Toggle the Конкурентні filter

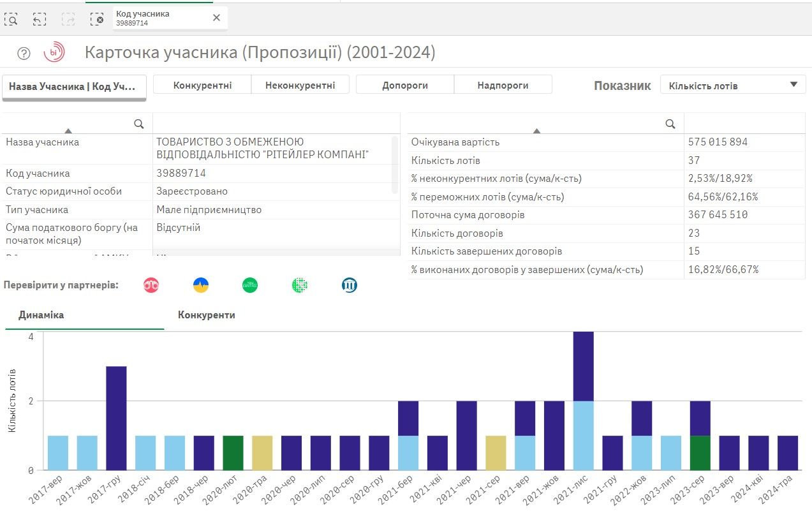click(202, 84)
